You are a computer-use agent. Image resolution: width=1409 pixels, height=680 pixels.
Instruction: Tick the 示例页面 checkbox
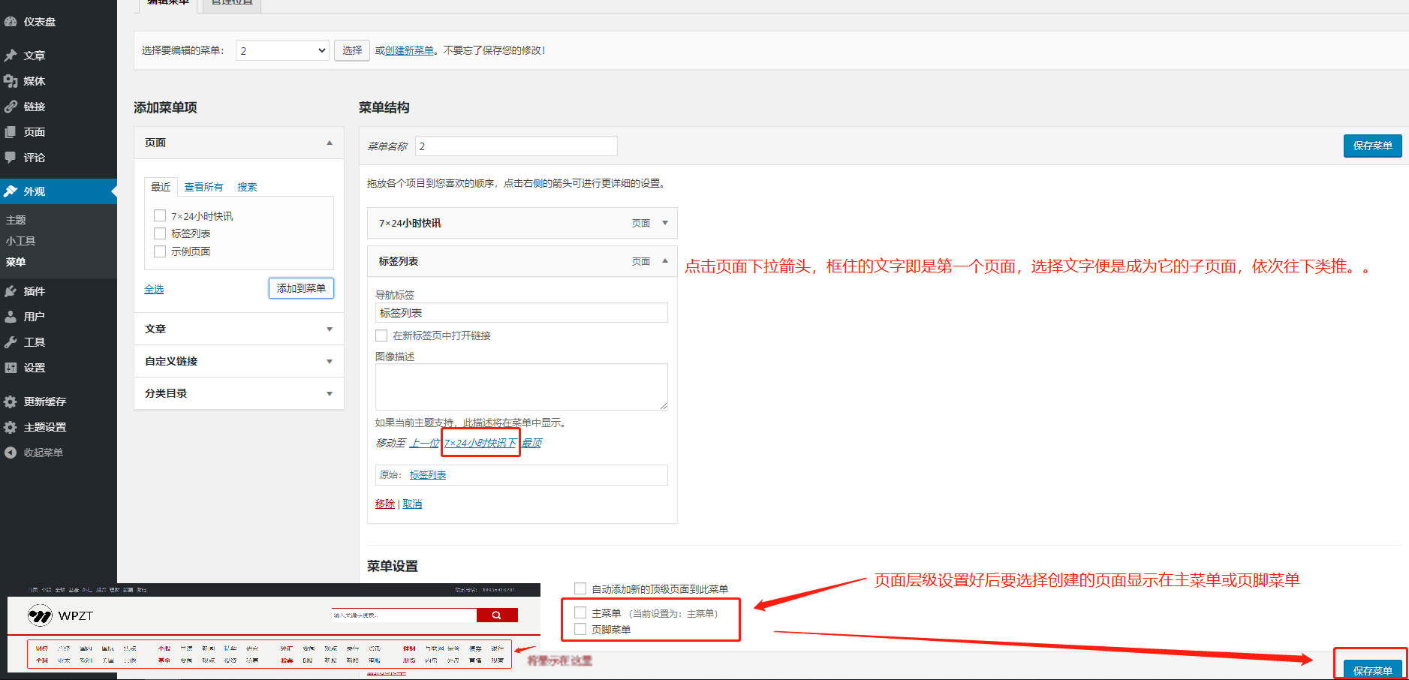point(160,251)
